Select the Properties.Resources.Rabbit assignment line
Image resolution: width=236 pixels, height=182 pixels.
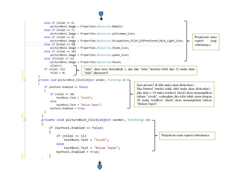pos(87,27)
